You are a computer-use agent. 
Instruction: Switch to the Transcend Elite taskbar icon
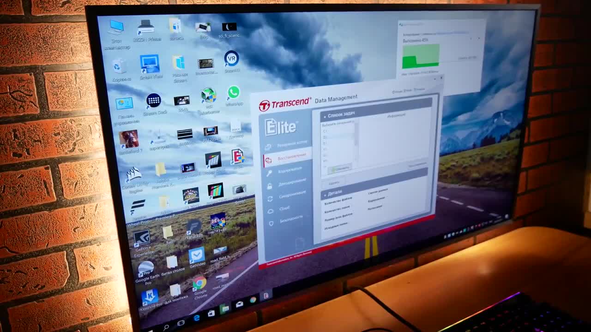(266, 296)
